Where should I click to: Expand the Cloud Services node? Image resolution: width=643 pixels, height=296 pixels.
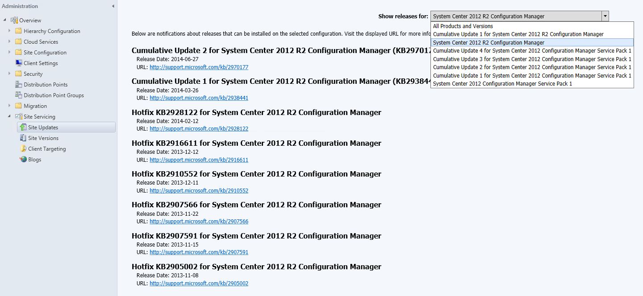(9, 41)
